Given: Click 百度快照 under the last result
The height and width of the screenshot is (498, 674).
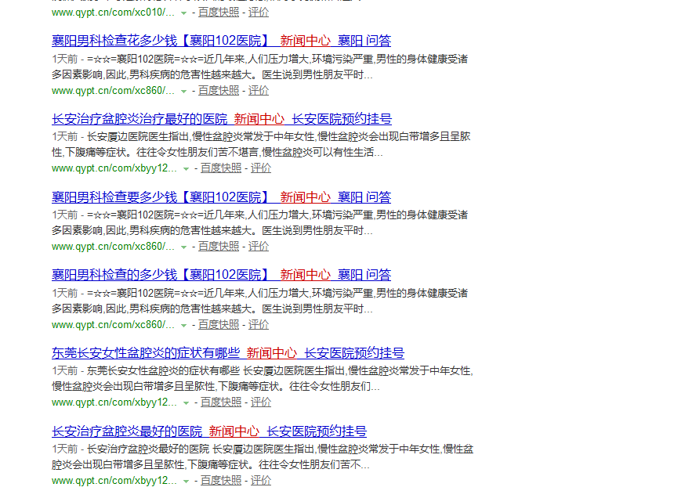Looking at the screenshot, I should coord(219,480).
